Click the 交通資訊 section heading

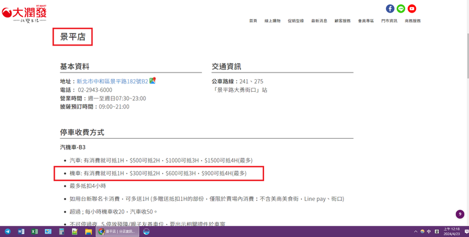(x=227, y=66)
